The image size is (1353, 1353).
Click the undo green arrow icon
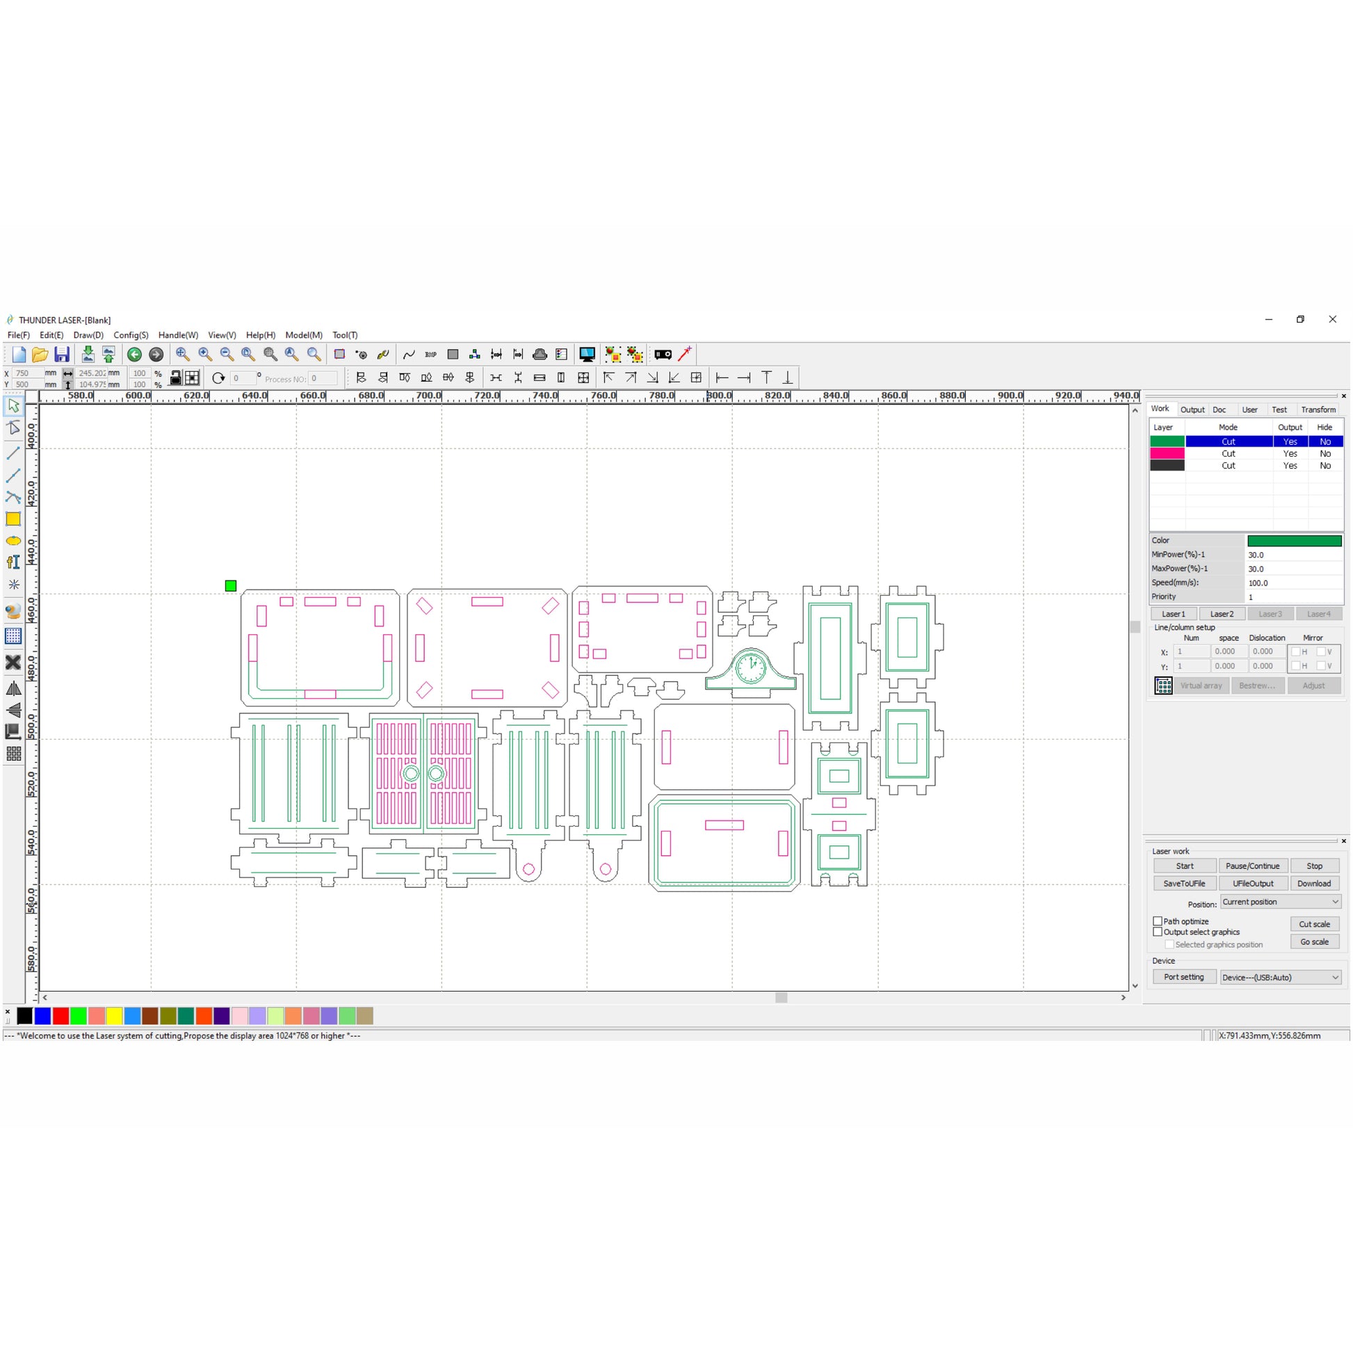134,355
